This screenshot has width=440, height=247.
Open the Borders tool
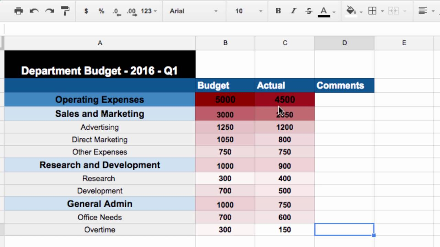tap(372, 11)
